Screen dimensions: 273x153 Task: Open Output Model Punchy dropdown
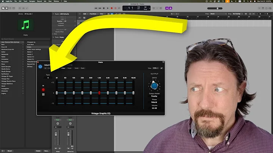pos(154,96)
